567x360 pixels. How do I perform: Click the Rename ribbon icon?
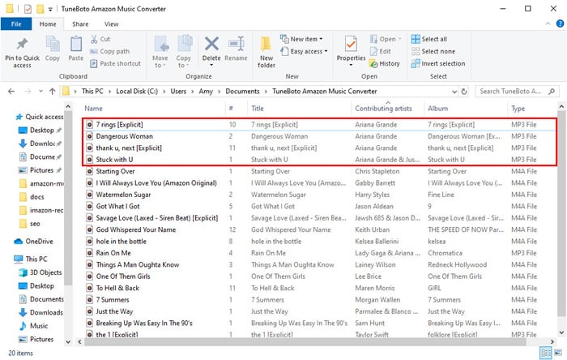pos(237,45)
